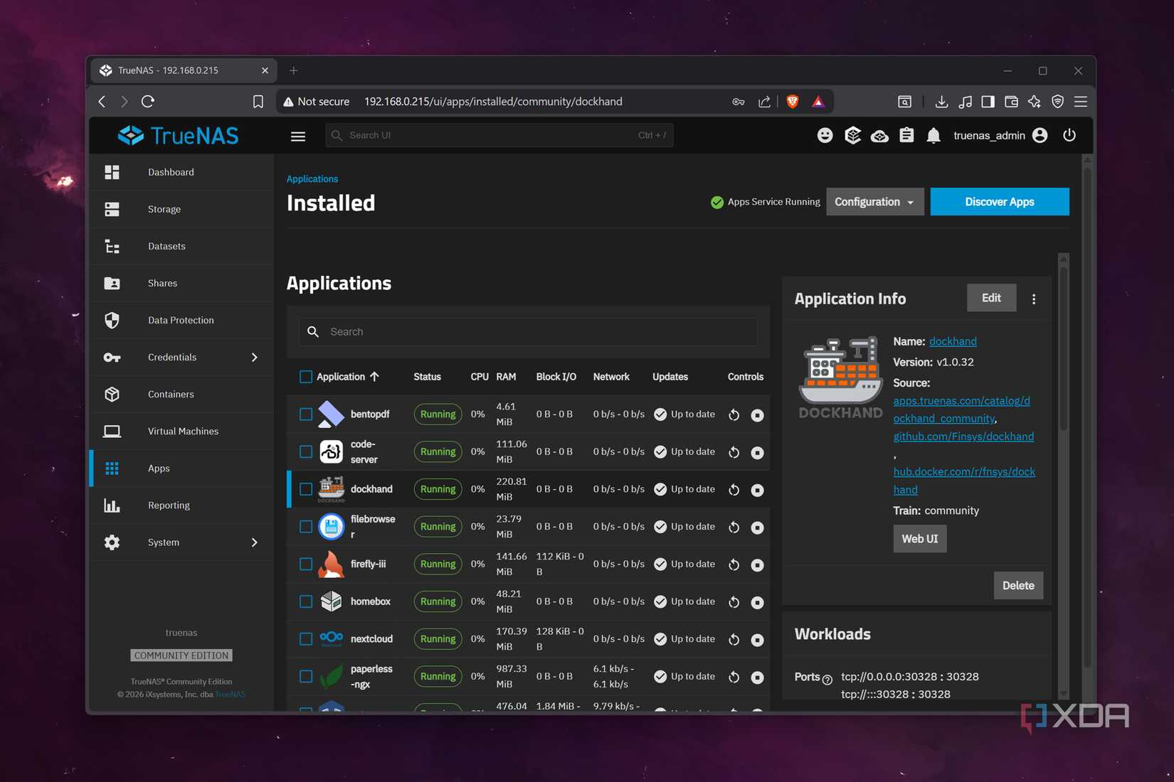Click the power button icon
Viewport: 1174px width, 782px height.
[x=1069, y=135]
